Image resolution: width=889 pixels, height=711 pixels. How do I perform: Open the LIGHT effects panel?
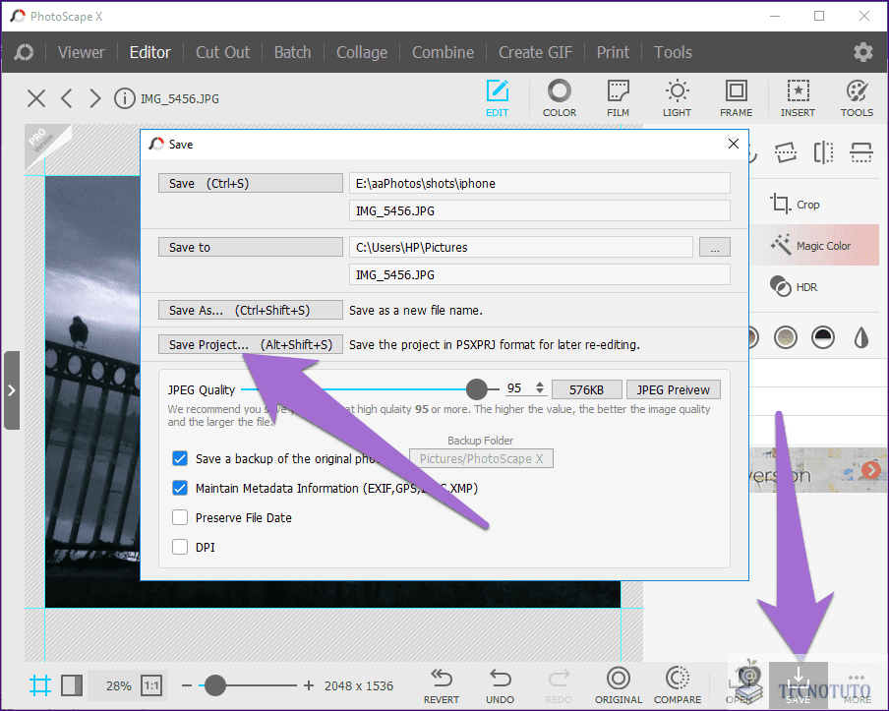click(677, 98)
